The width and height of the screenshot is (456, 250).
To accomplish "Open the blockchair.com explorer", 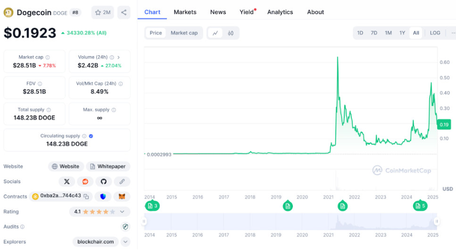I will pos(95,242).
